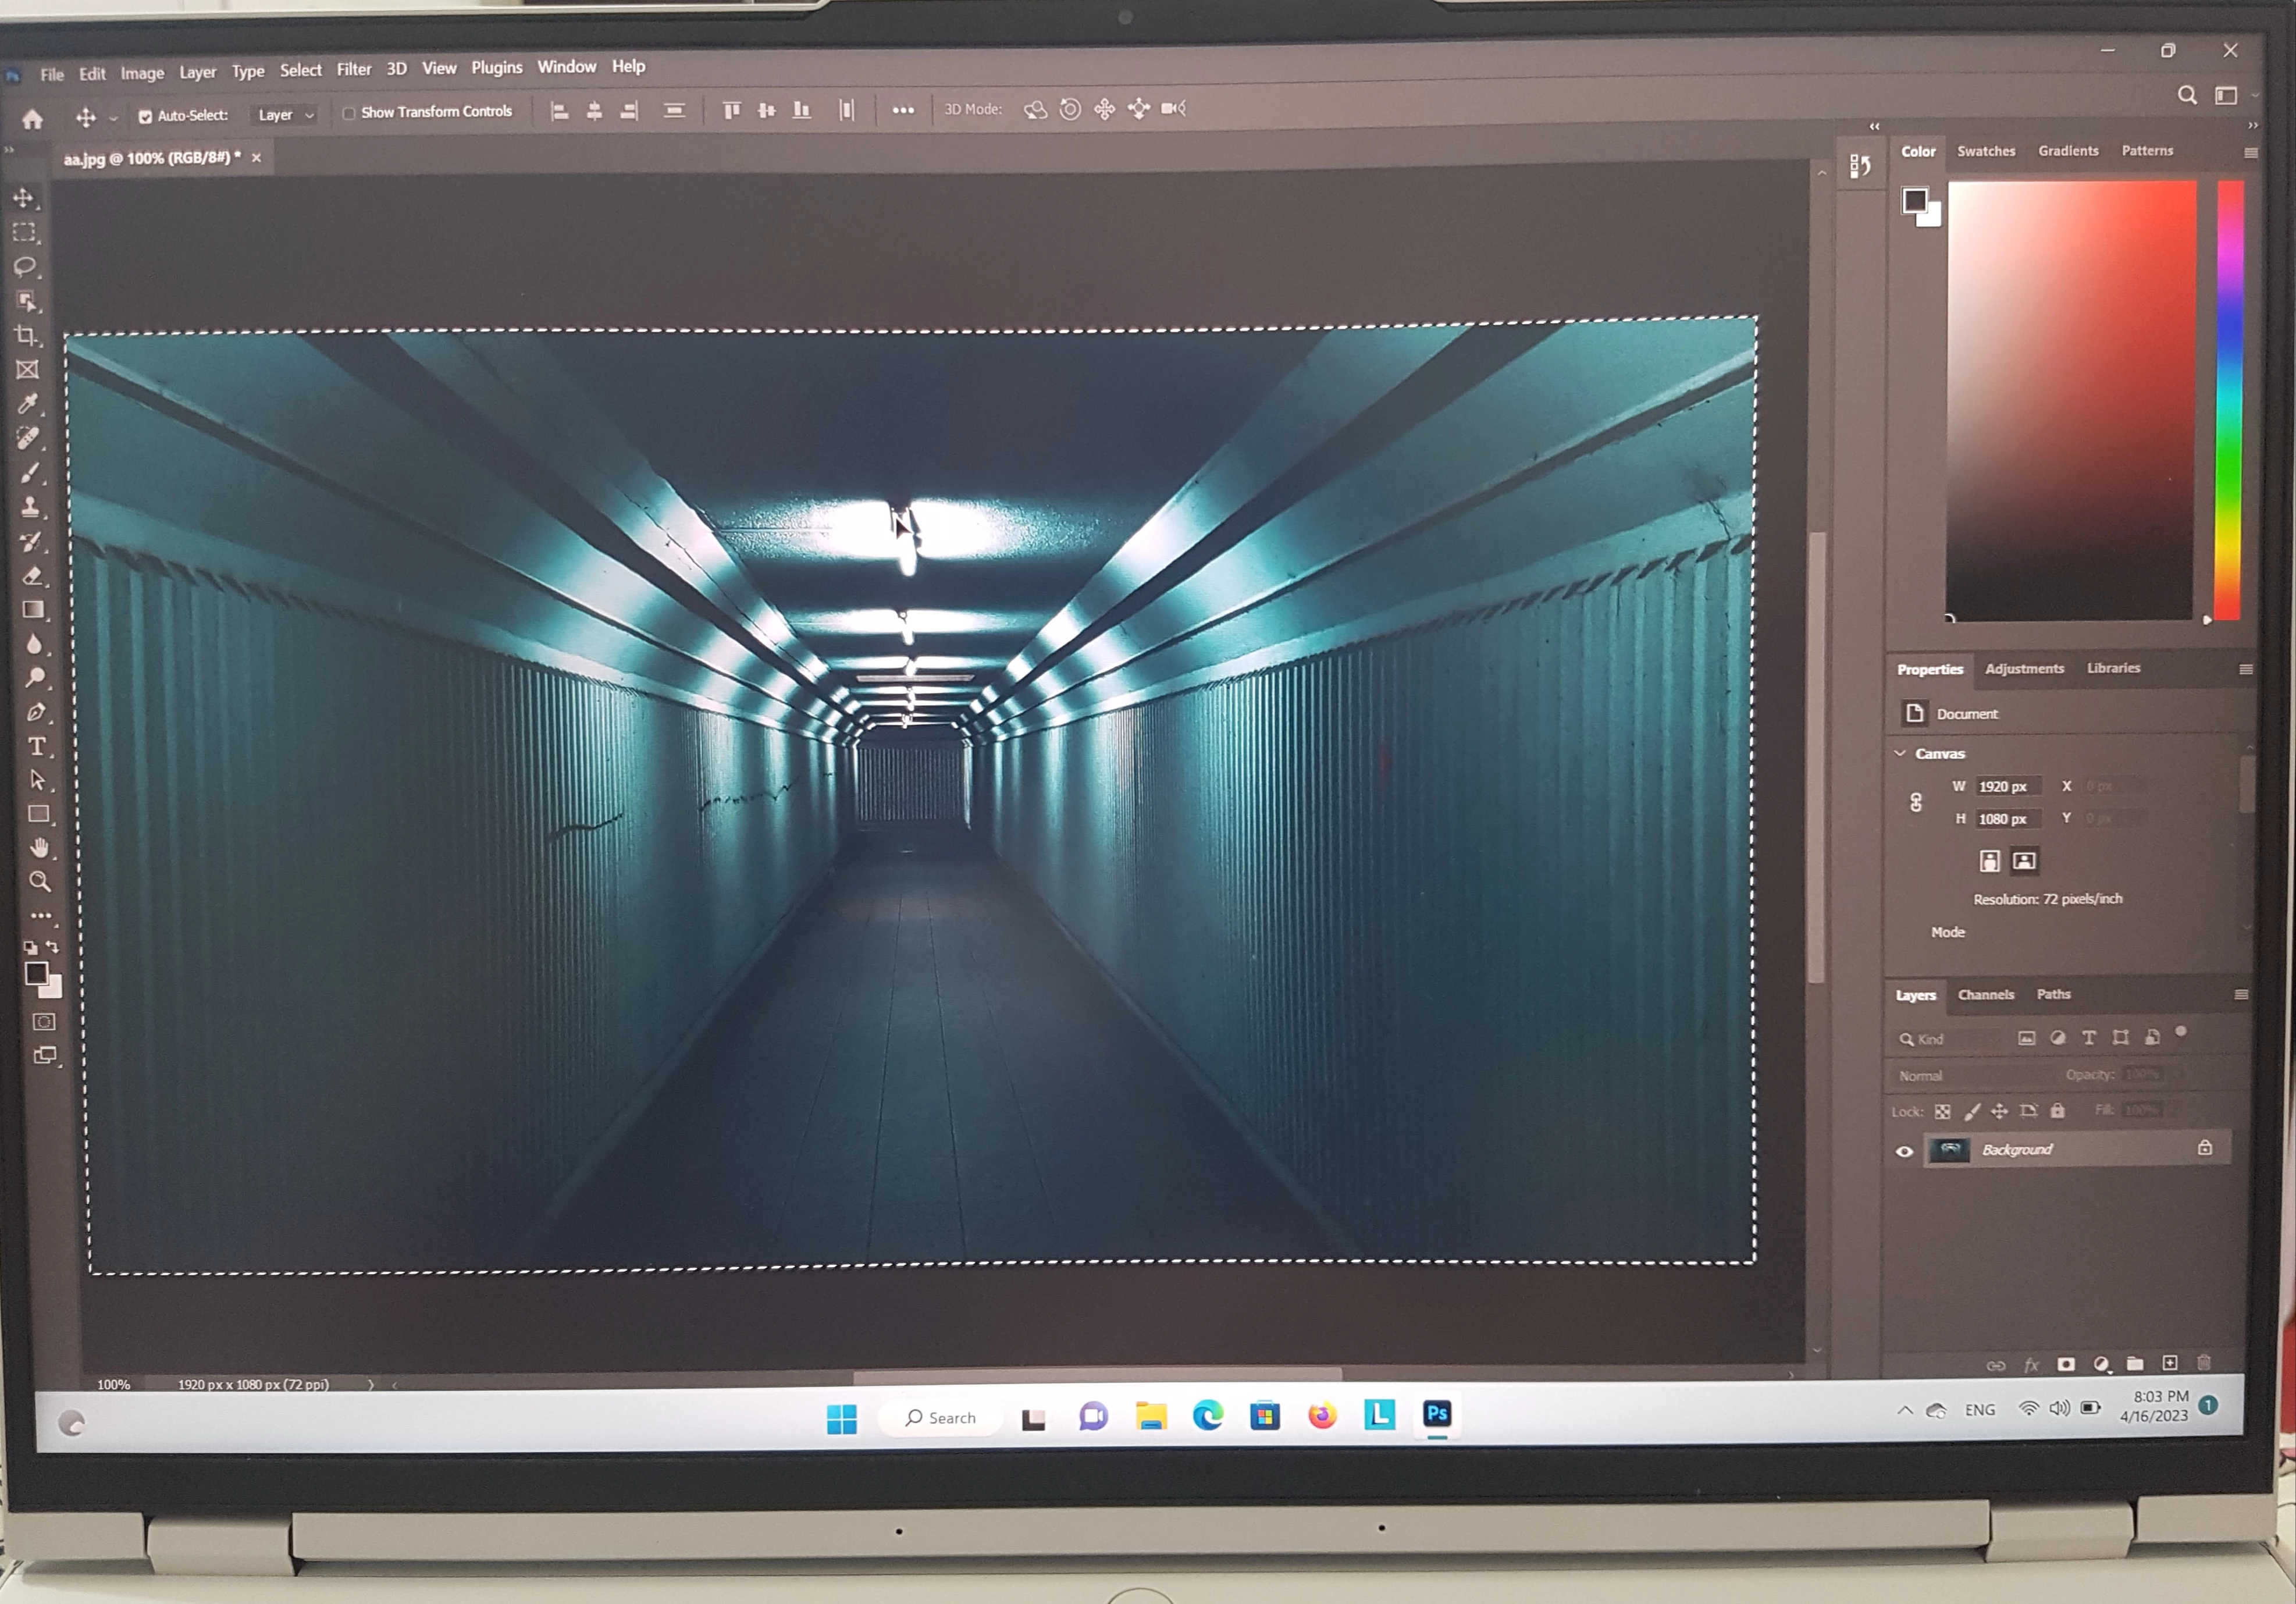Select the Eraser tool

click(x=33, y=576)
